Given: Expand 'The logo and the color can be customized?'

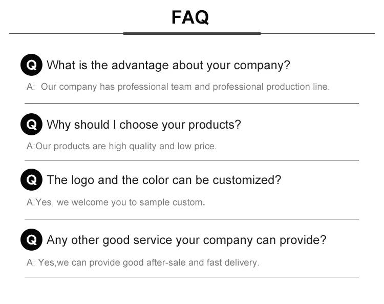Looking at the screenshot, I should pyautogui.click(x=164, y=180).
